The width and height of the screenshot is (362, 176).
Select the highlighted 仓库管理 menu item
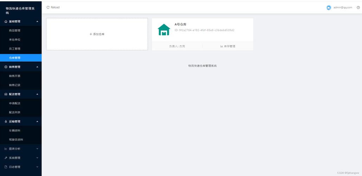21,58
